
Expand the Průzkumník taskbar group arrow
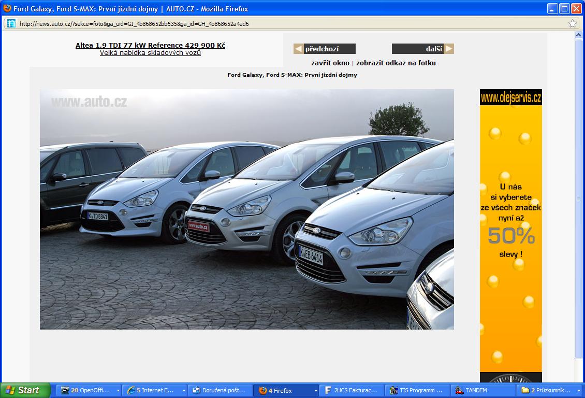tap(578, 390)
